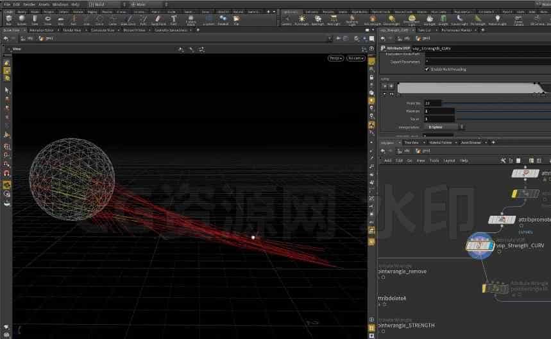
Task: Add new pane tab after Geometry Spreadsheet
Action: point(198,30)
